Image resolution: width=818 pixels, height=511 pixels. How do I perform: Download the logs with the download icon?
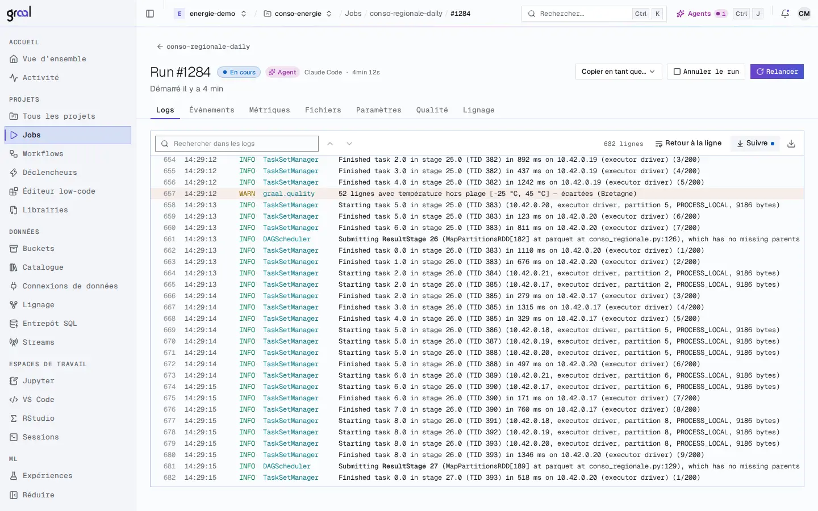point(791,144)
